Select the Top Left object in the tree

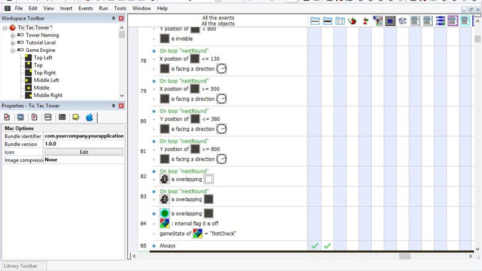pos(43,57)
